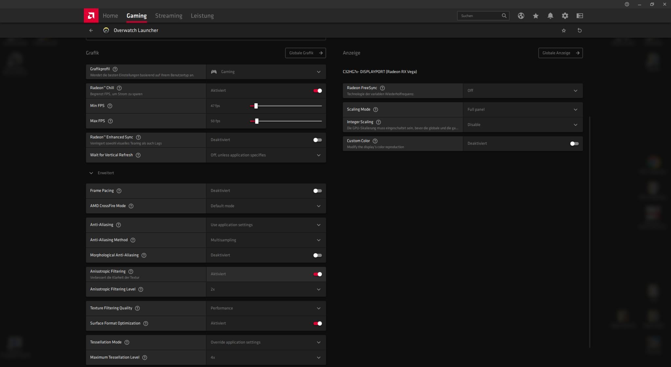Turn on Custom Color toggle
The image size is (671, 367).
(574, 144)
